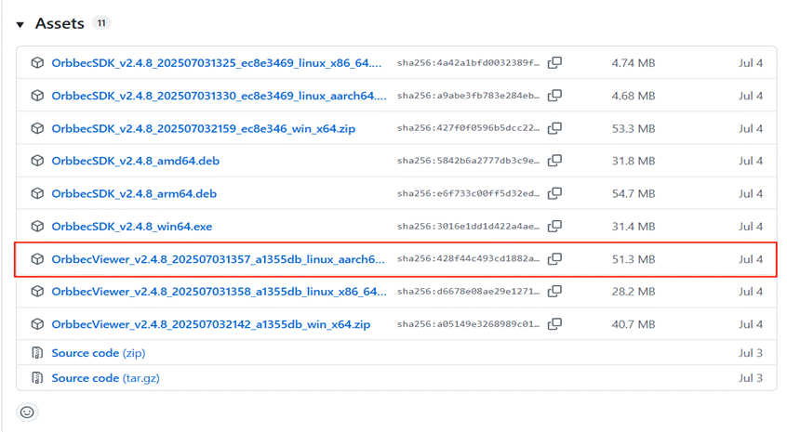
Task: Click the 53.3 MB file size
Action: pyautogui.click(x=634, y=129)
